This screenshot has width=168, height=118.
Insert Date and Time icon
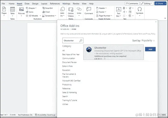click(x=130, y=12)
